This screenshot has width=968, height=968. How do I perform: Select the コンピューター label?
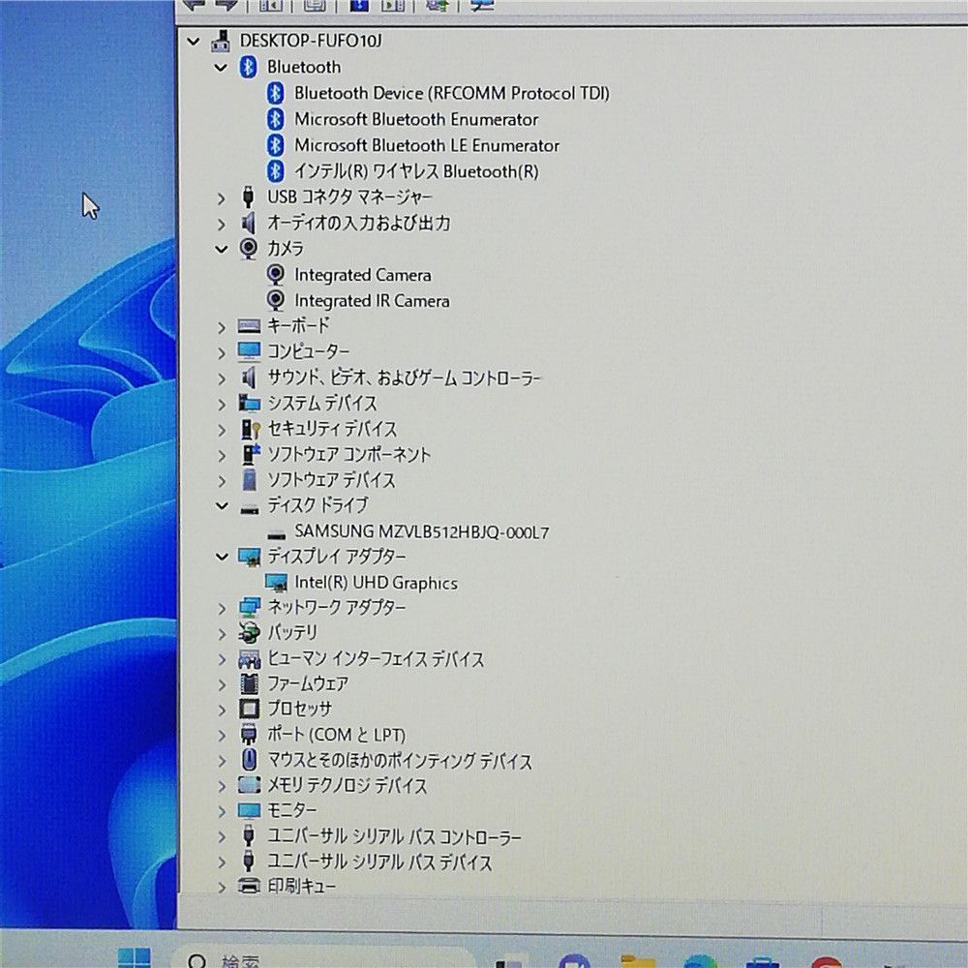(x=308, y=352)
